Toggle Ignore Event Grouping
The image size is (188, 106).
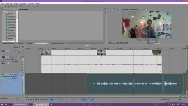95,99
